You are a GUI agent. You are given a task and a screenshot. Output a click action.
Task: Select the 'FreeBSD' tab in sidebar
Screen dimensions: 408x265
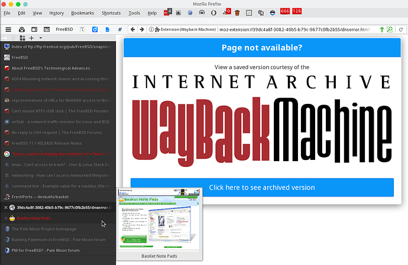[58, 57]
